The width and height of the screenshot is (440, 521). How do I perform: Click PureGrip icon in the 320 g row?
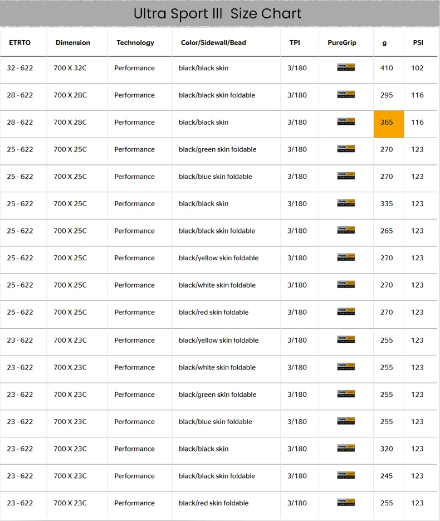point(346,448)
